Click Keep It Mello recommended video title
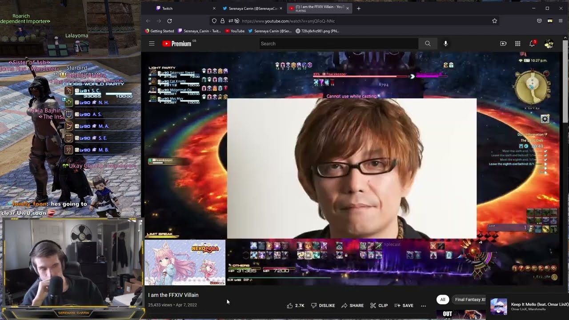The height and width of the screenshot is (320, 569). coord(540,304)
